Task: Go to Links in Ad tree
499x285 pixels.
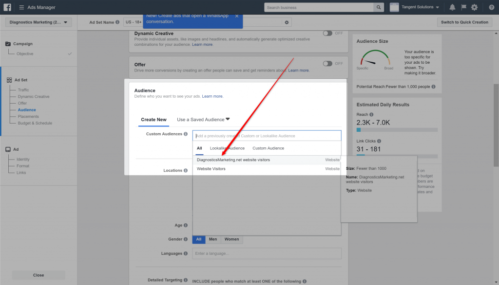Action: (x=21, y=173)
